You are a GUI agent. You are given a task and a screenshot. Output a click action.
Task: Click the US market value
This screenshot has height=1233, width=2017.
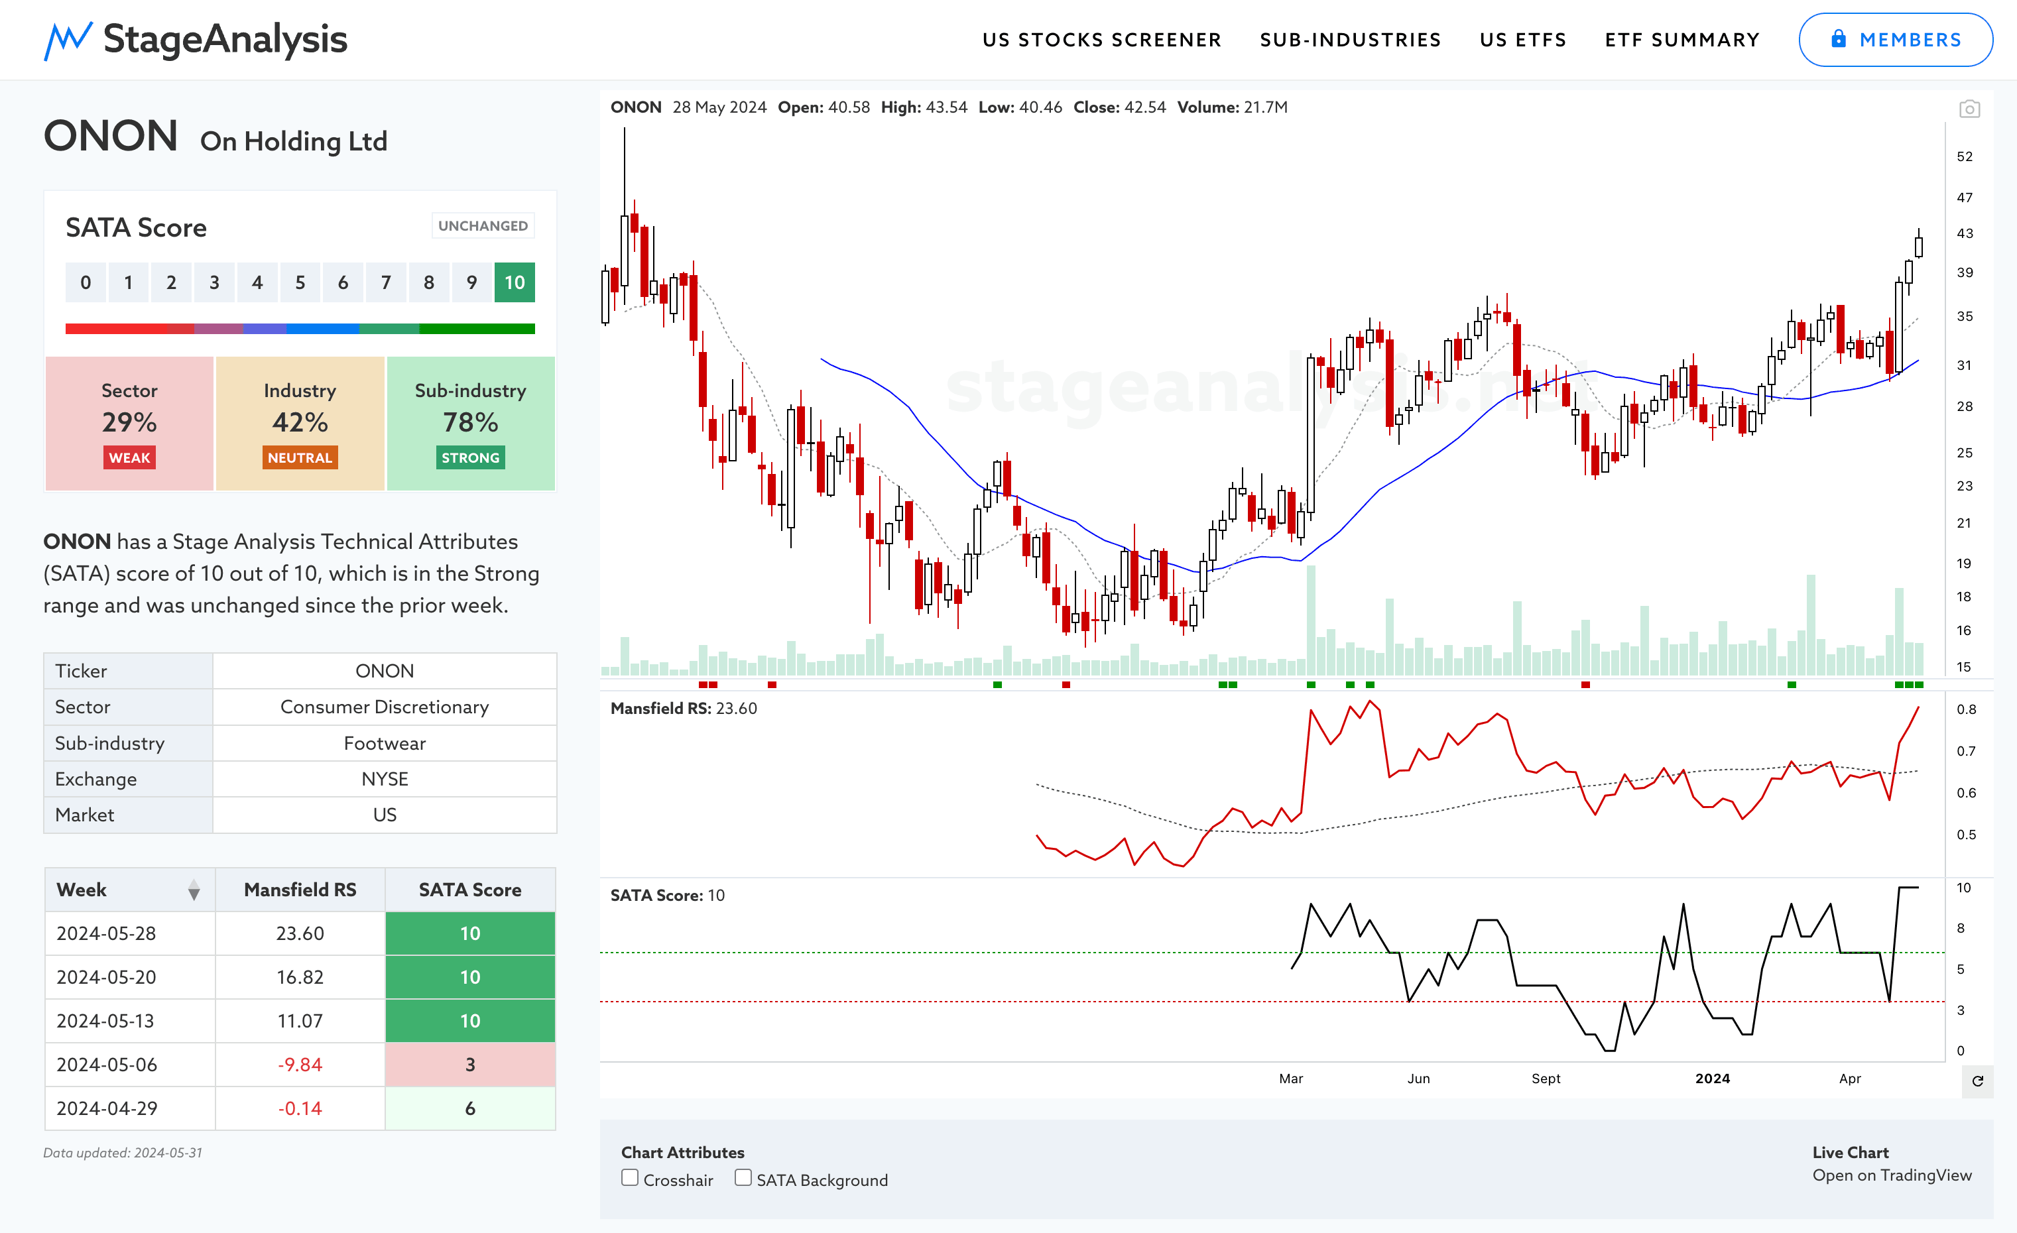tap(384, 815)
